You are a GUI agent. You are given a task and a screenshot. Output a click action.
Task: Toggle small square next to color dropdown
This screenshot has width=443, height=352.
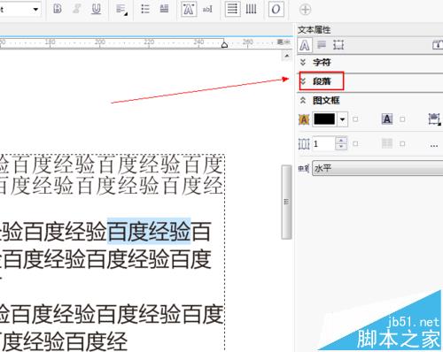[355, 119]
